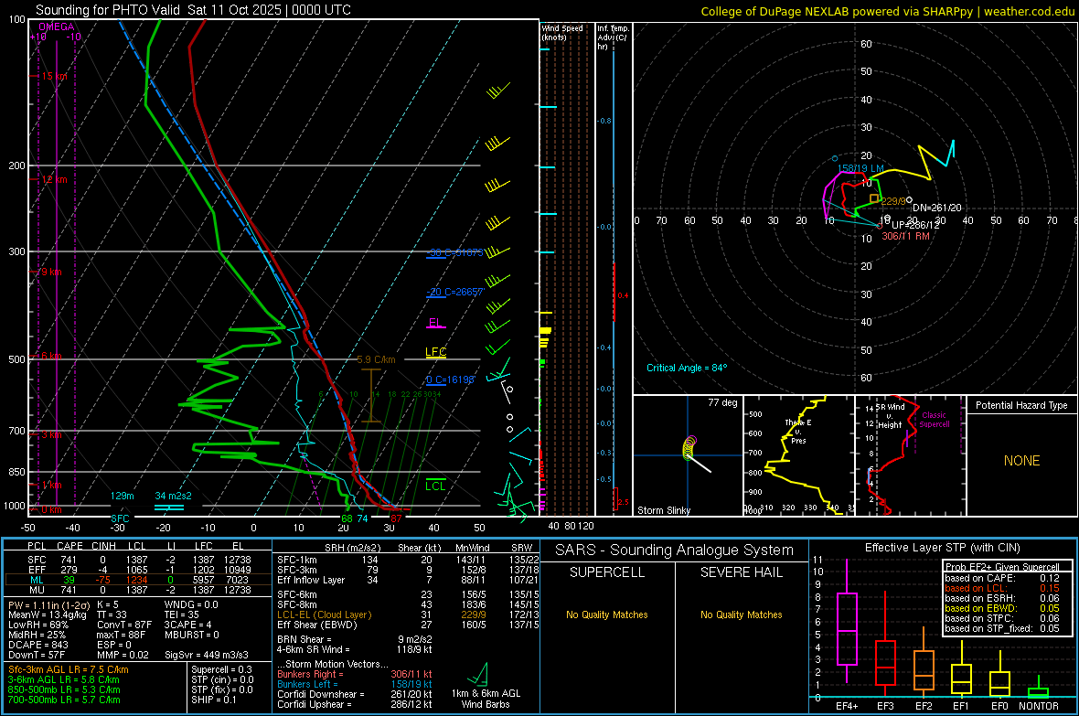The height and width of the screenshot is (716, 1079).
Task: Click the 'Potential Hazard Type' header
Action: (1021, 405)
